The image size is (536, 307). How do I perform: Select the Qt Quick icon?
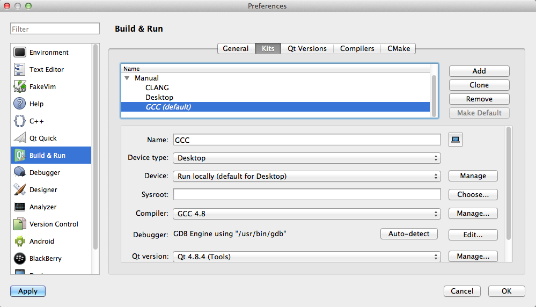point(20,138)
